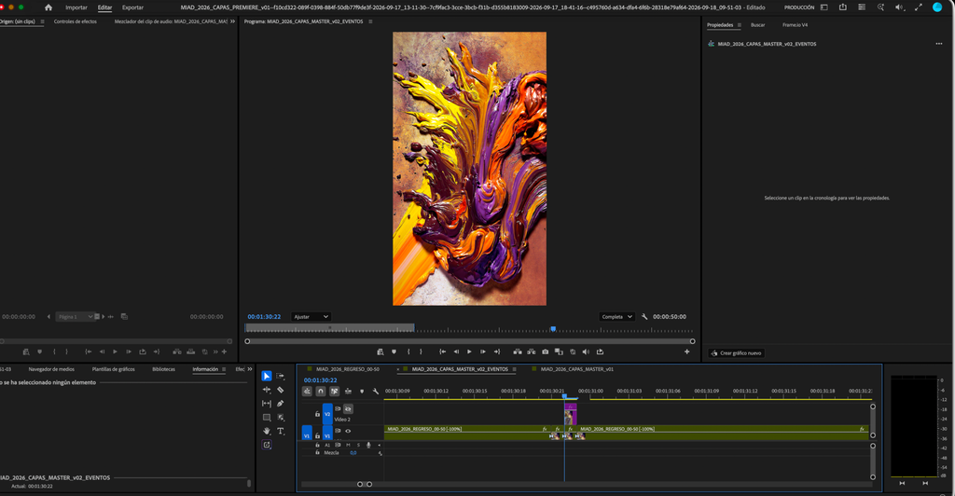Select the Razor tool in the tools panel
The width and height of the screenshot is (955, 496).
[x=281, y=390]
